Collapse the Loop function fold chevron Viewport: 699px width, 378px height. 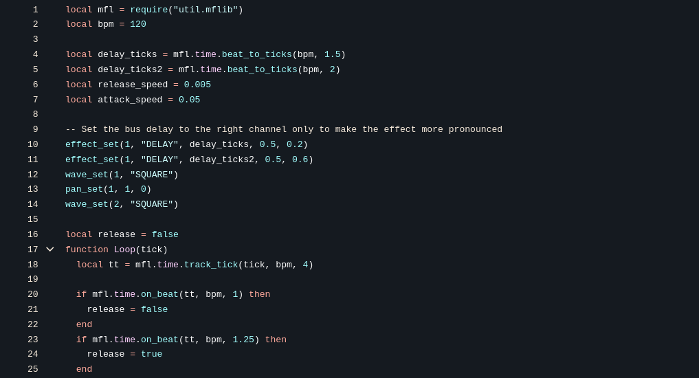(50, 249)
